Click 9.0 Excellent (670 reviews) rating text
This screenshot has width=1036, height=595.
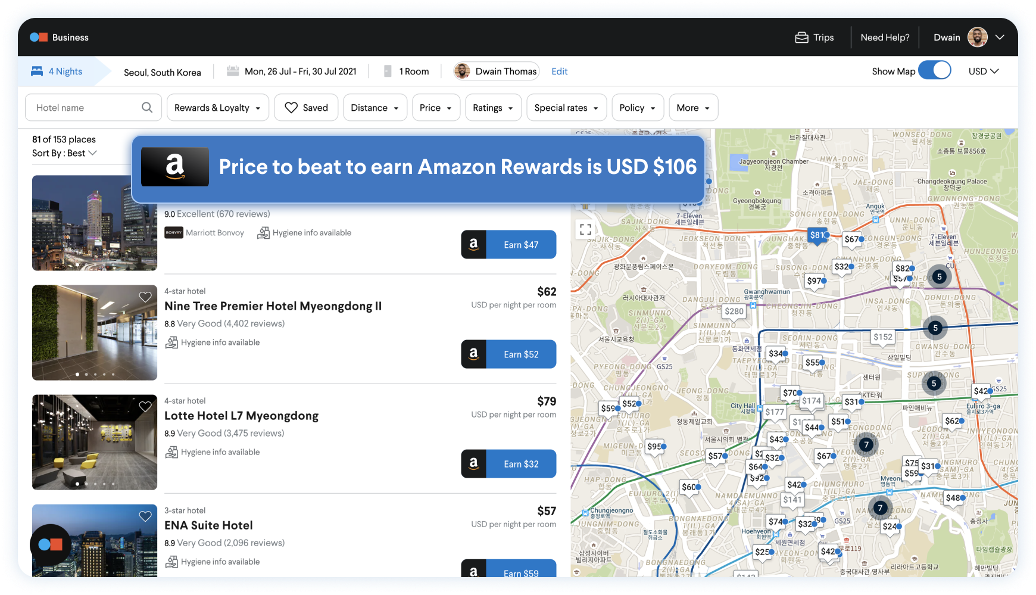click(217, 214)
